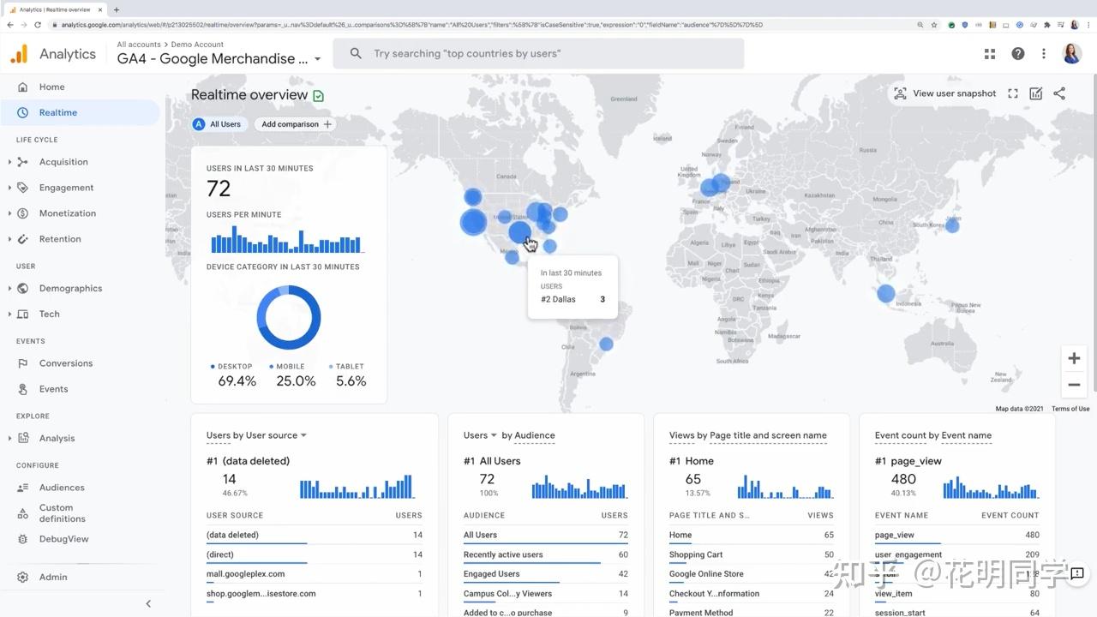Viewport: 1097px width, 617px height.
Task: Click the Demographics user icon
Action: click(23, 288)
